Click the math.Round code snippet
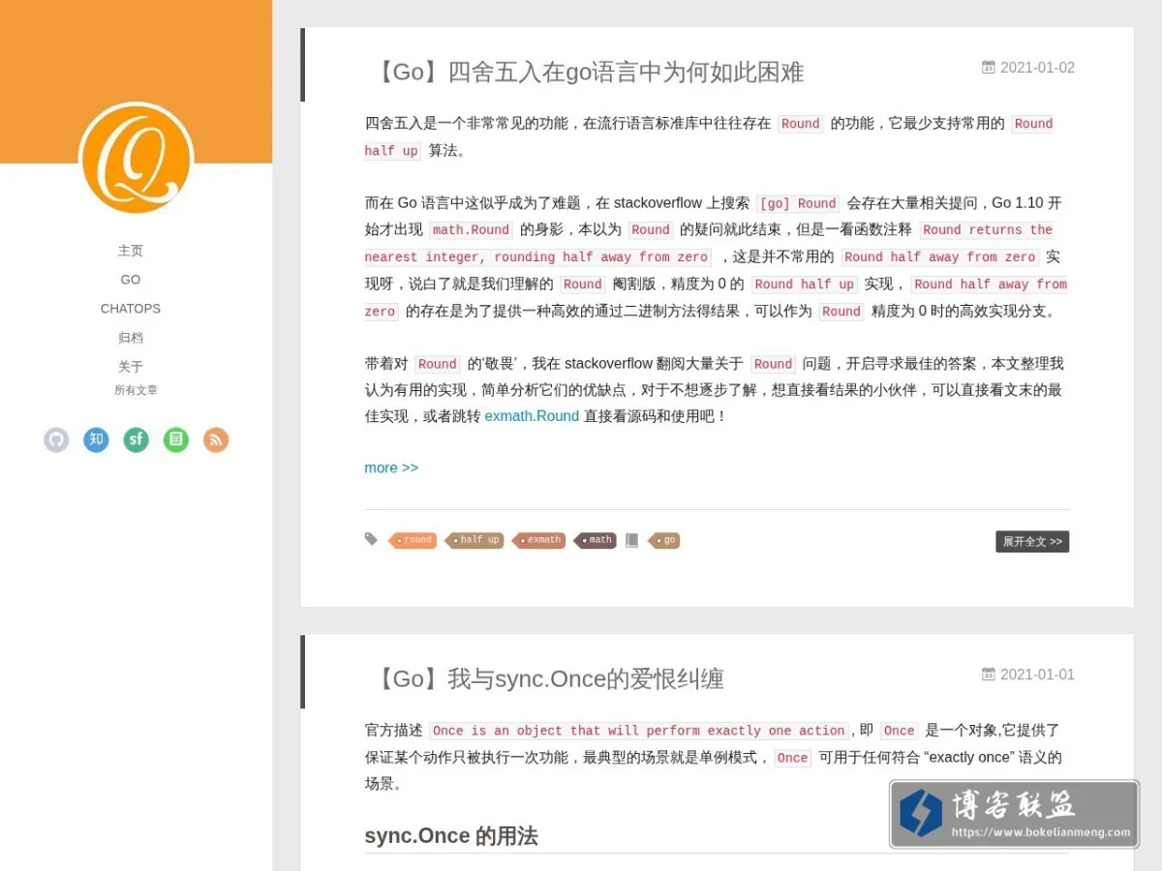Screen dimensions: 1162x871 point(471,230)
